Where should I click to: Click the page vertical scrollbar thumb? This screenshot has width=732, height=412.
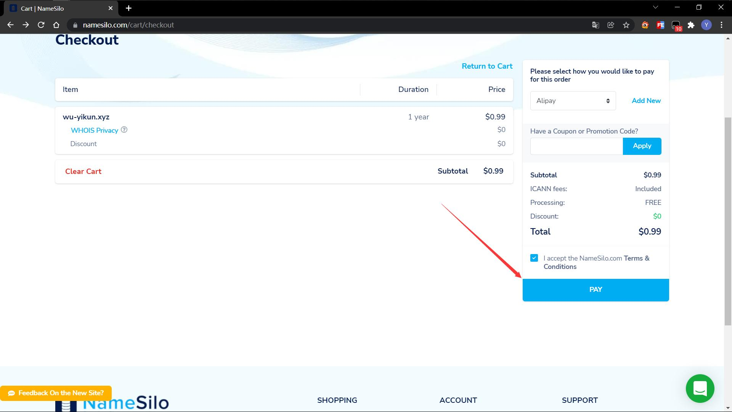[728, 221]
